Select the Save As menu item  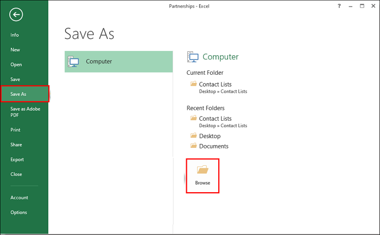pyautogui.click(x=25, y=94)
